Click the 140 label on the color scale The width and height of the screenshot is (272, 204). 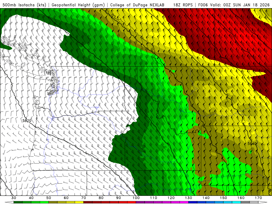(x=206, y=198)
